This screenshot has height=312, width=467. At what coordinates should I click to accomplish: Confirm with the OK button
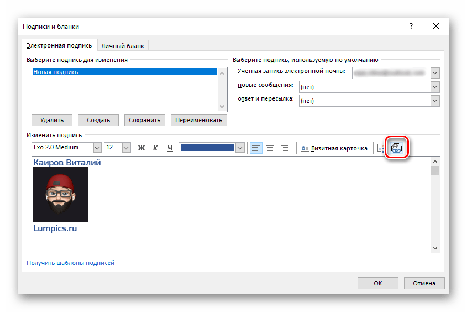pyautogui.click(x=378, y=283)
